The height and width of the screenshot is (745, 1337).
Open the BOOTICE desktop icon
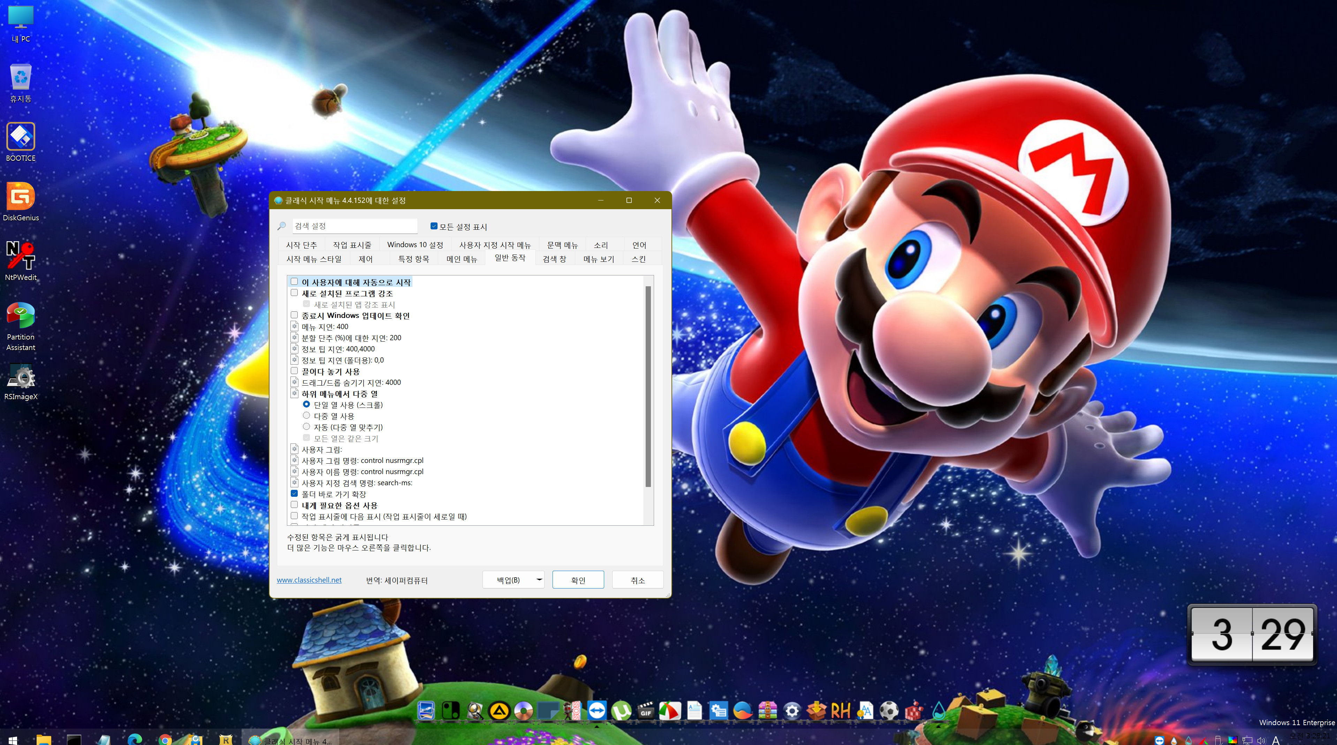point(21,142)
